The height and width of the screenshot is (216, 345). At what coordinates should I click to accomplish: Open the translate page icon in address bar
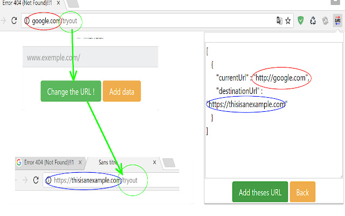279,21
